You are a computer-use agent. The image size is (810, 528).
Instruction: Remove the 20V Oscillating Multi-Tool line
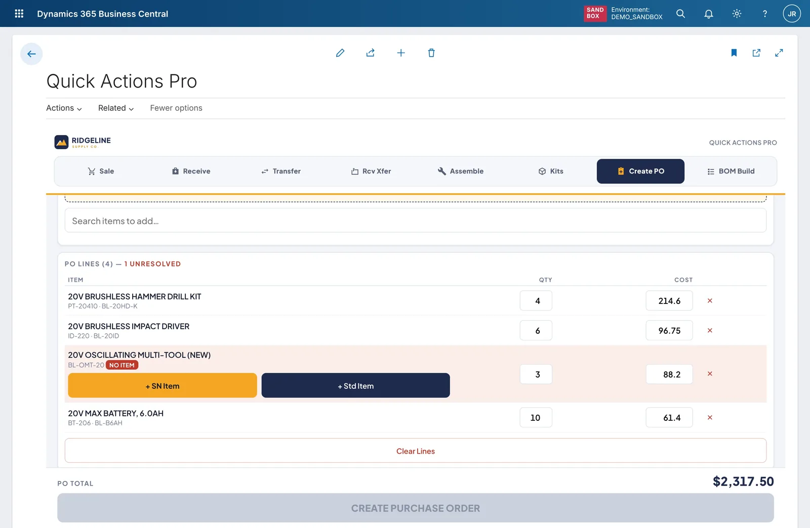pyautogui.click(x=710, y=374)
